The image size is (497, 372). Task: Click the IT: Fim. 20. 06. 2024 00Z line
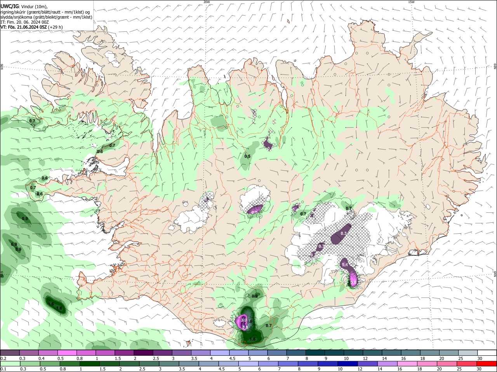click(x=24, y=22)
